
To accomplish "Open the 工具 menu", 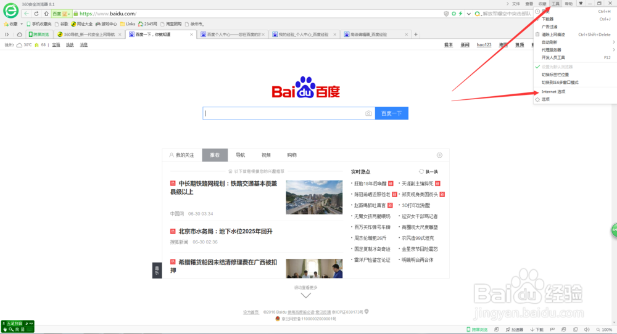I will click(x=555, y=4).
